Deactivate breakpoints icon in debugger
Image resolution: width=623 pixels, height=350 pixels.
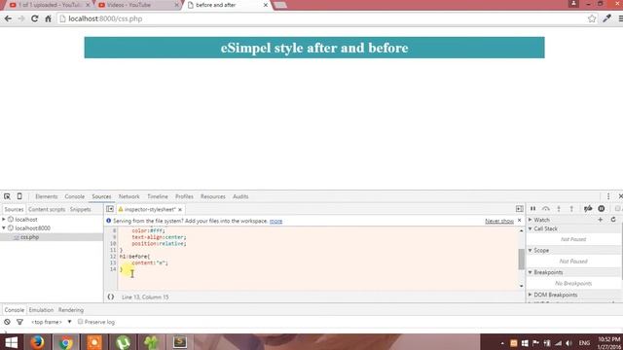588,209
